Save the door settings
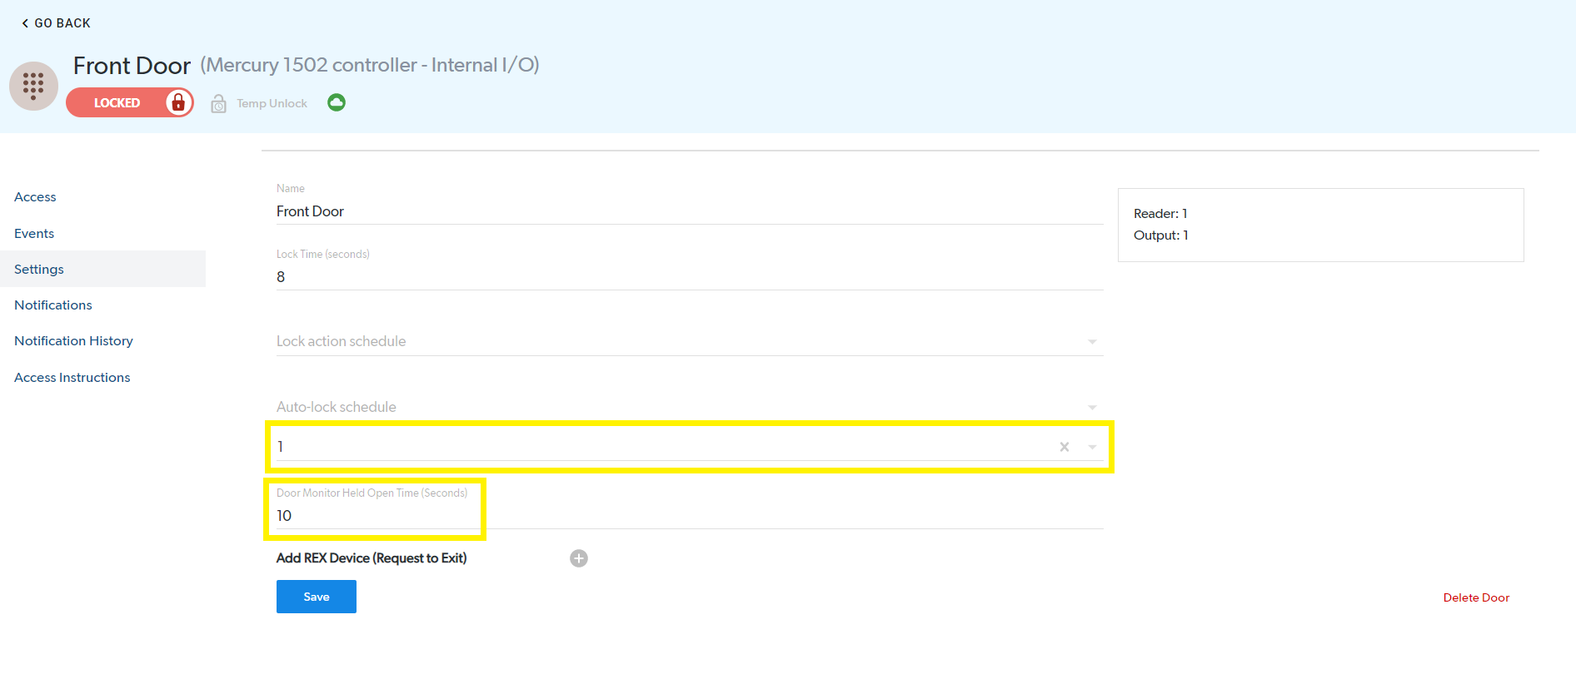 (317, 597)
